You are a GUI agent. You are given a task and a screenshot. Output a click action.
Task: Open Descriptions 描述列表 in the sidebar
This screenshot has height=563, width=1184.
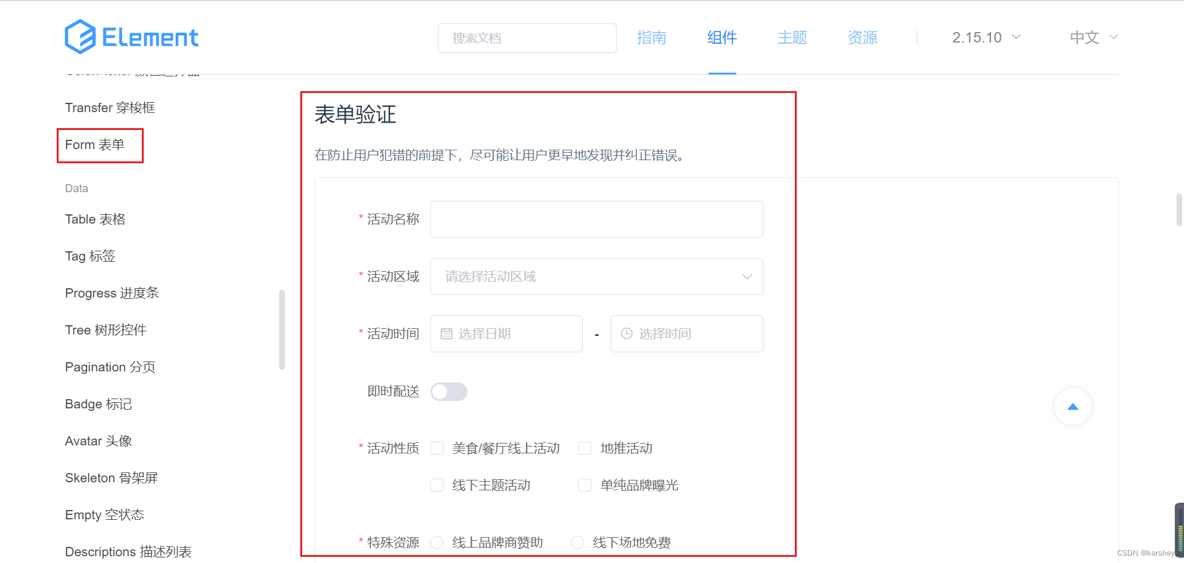tap(128, 552)
